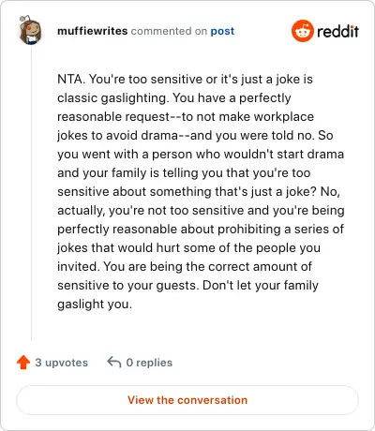Click the line starting "reasonable request--to not"
The height and width of the screenshot is (431, 375).
[186, 117]
